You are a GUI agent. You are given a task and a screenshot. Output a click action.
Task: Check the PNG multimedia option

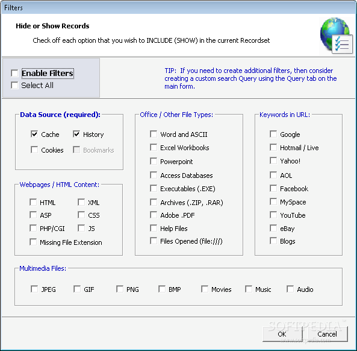coord(120,289)
